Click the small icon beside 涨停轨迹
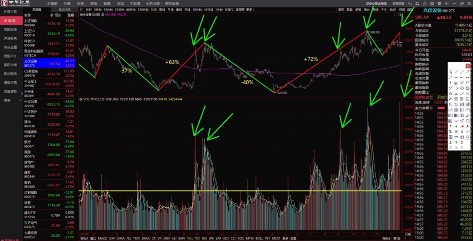 tap(431, 97)
